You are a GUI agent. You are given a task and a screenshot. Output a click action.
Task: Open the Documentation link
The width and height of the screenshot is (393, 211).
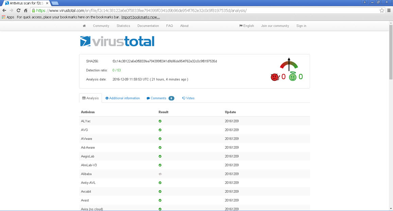click(148, 26)
